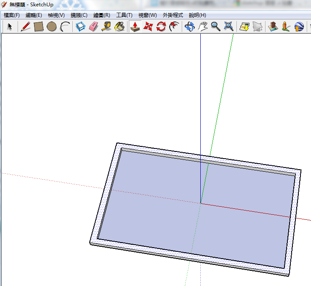Viewport: 311px width, 286px height.
Task: Select the Arc tool
Action: coord(65,27)
